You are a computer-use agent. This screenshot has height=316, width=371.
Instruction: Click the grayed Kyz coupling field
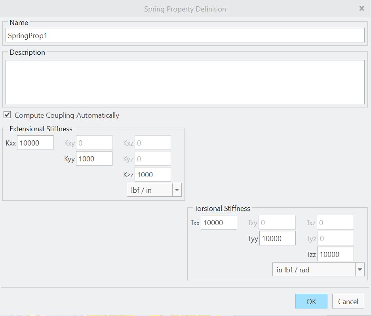pos(152,158)
